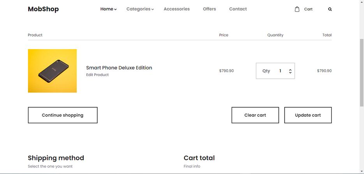The height and width of the screenshot is (174, 364).
Task: Go to the Offers page
Action: 209,9
